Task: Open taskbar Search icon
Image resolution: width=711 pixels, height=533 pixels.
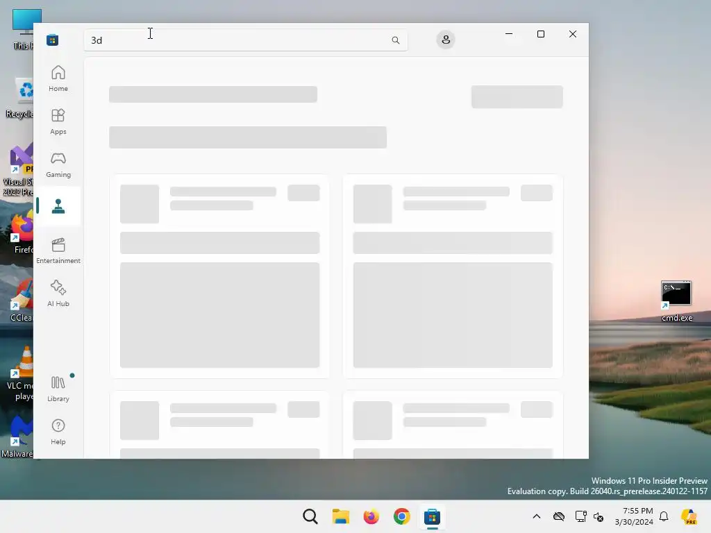Action: click(310, 516)
